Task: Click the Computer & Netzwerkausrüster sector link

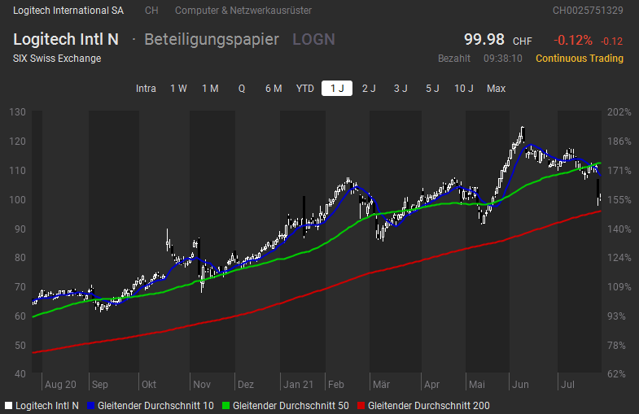Action: coord(243,11)
